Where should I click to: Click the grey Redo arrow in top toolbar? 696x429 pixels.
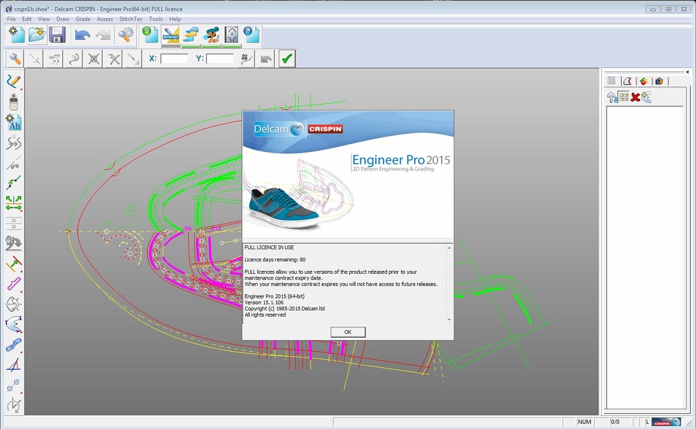point(103,35)
